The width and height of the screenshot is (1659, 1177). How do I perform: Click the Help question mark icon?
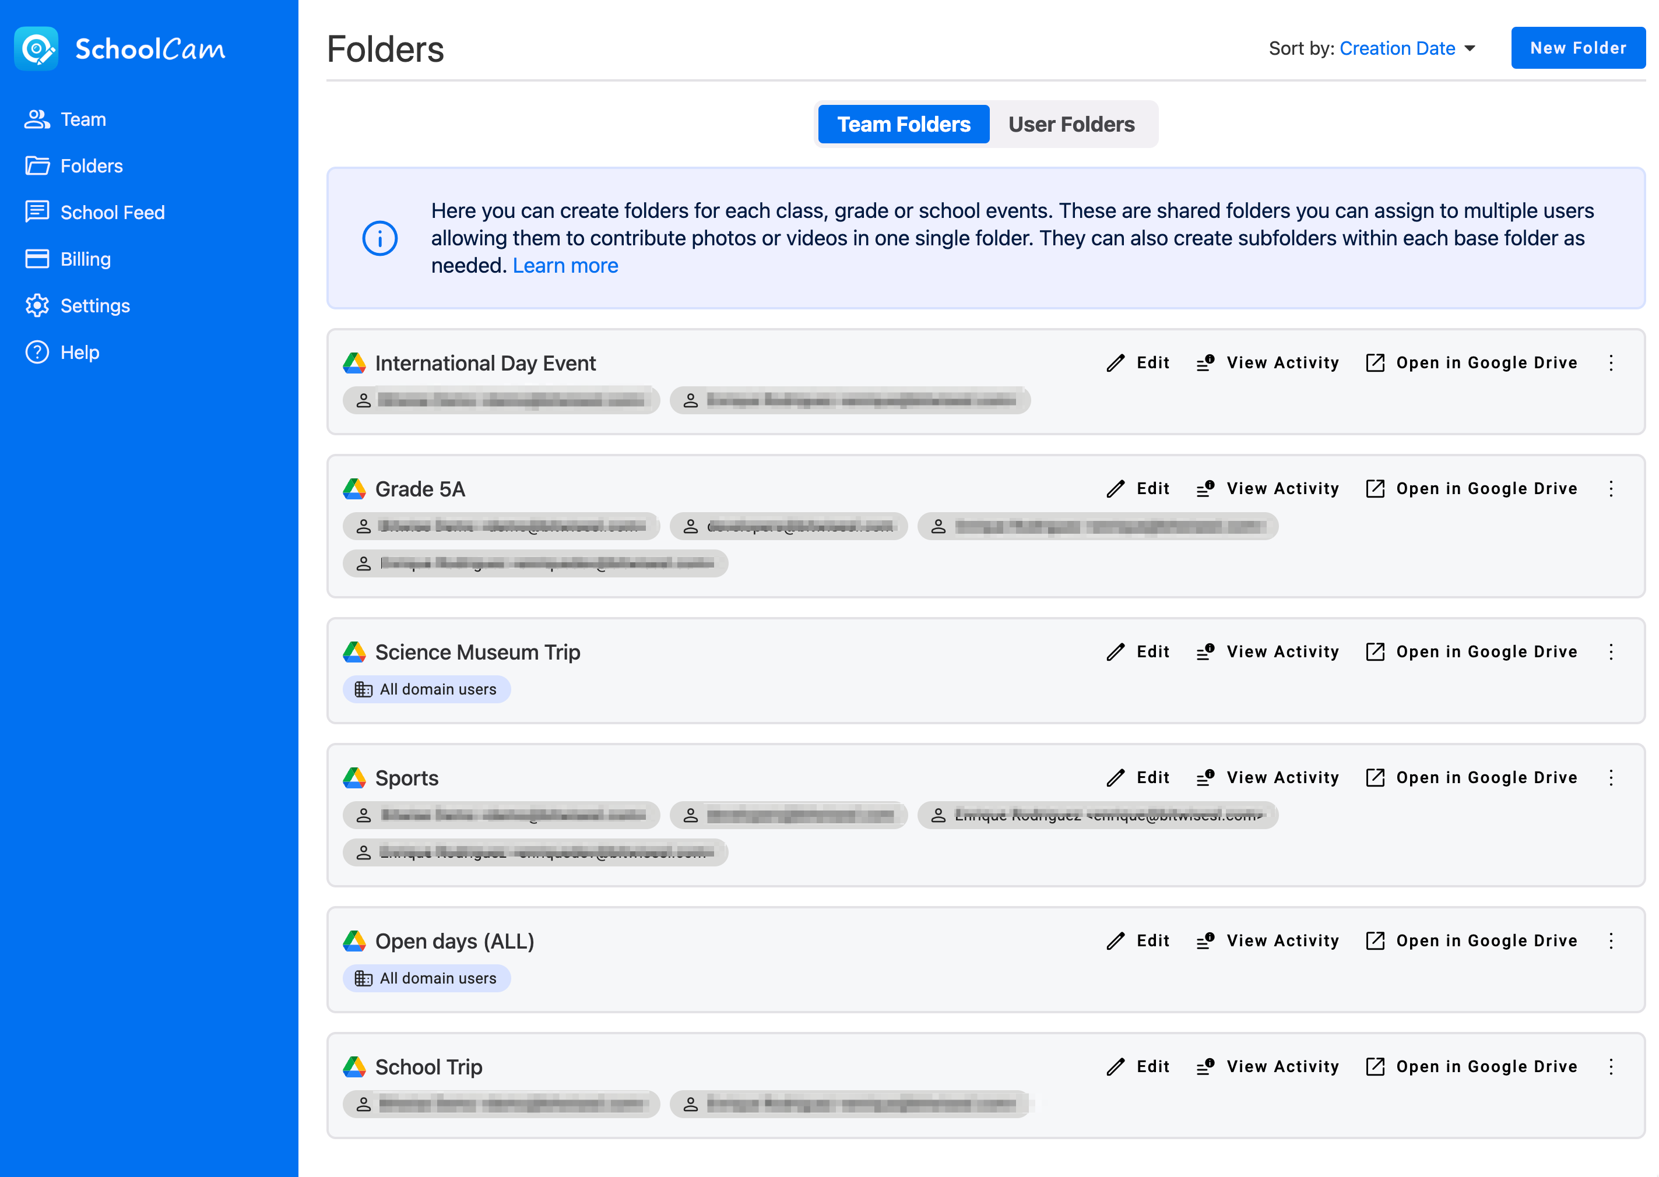37,353
